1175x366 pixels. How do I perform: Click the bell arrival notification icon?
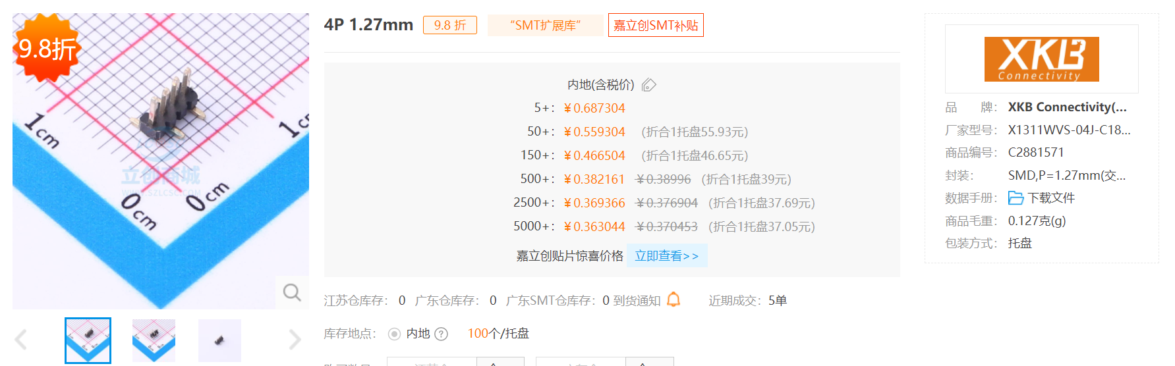click(x=673, y=300)
